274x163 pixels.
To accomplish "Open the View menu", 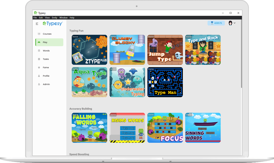I will [x=47, y=18].
